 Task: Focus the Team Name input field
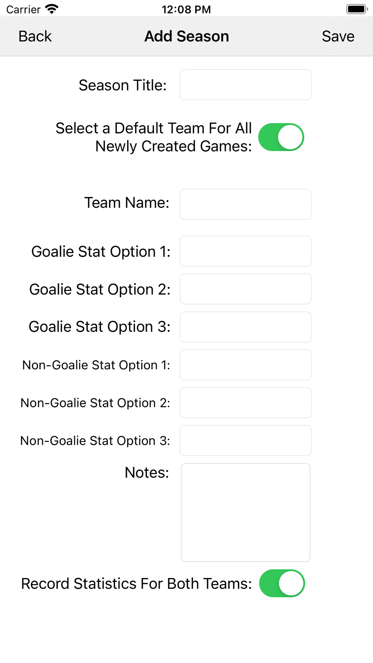coord(245,204)
